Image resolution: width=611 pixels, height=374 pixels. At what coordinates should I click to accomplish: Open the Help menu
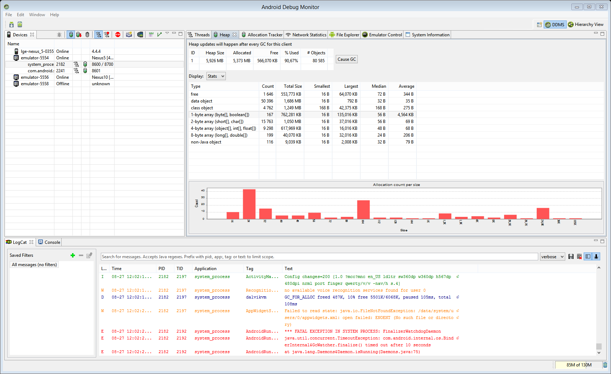point(54,15)
